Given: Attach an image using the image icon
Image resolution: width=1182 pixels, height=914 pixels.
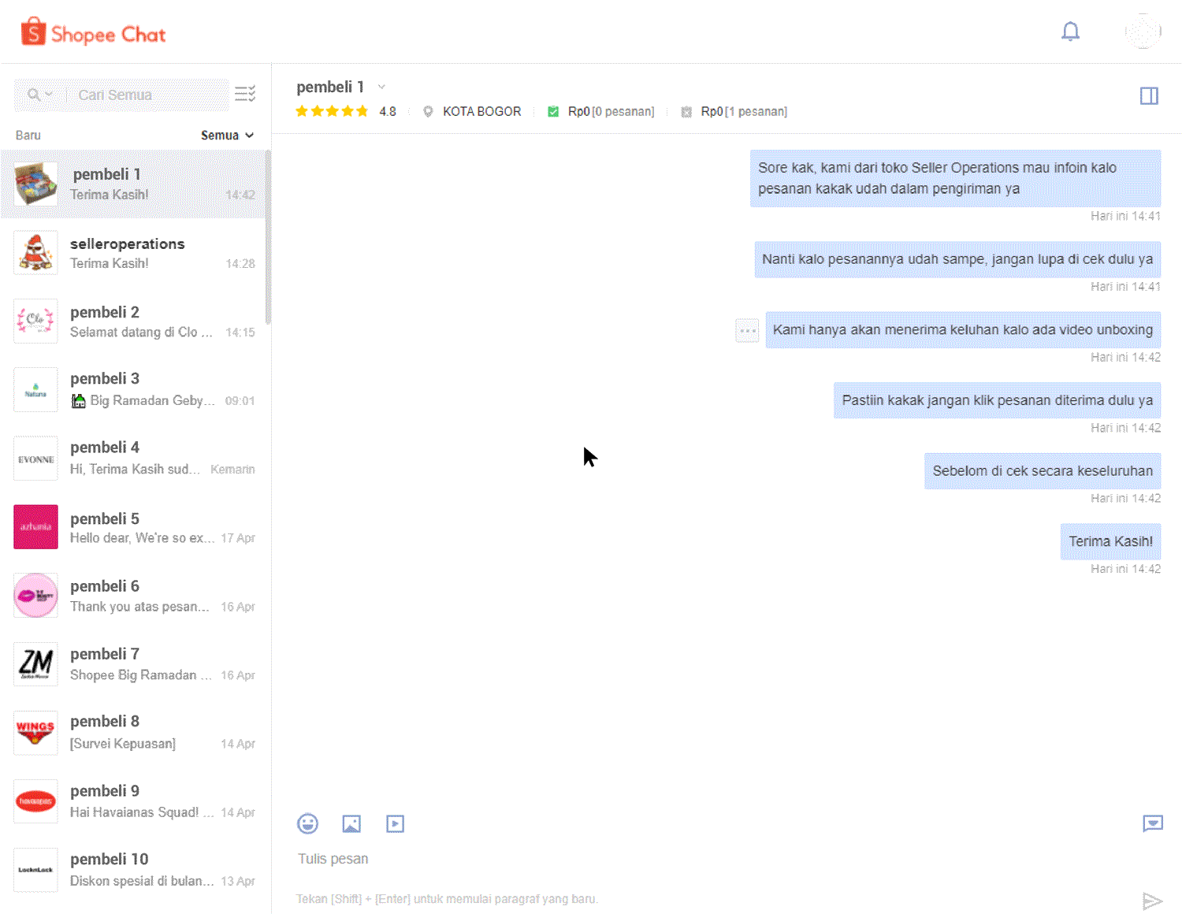Looking at the screenshot, I should coord(351,823).
